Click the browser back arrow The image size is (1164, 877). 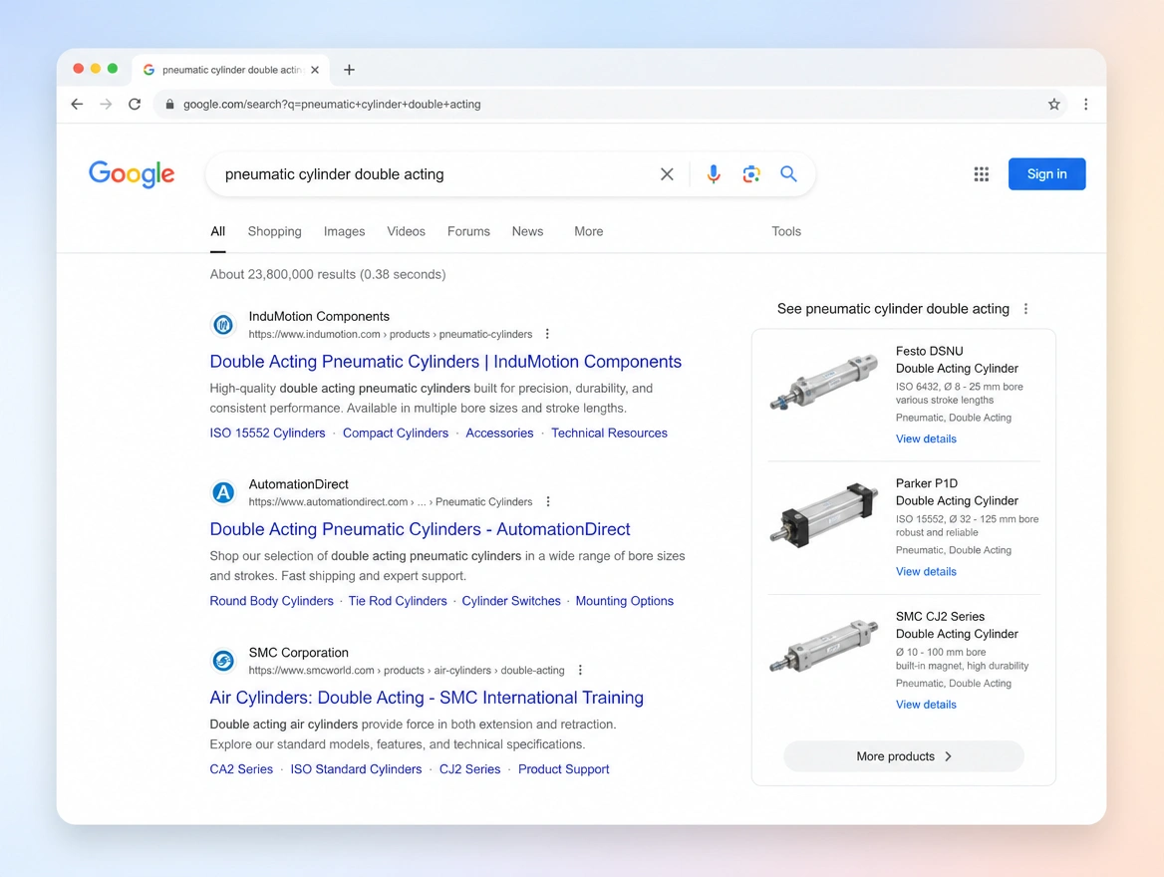pyautogui.click(x=77, y=104)
